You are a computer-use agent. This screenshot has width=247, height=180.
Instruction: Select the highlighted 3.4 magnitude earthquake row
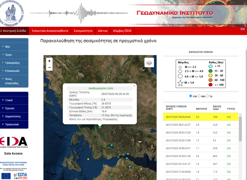point(200,117)
